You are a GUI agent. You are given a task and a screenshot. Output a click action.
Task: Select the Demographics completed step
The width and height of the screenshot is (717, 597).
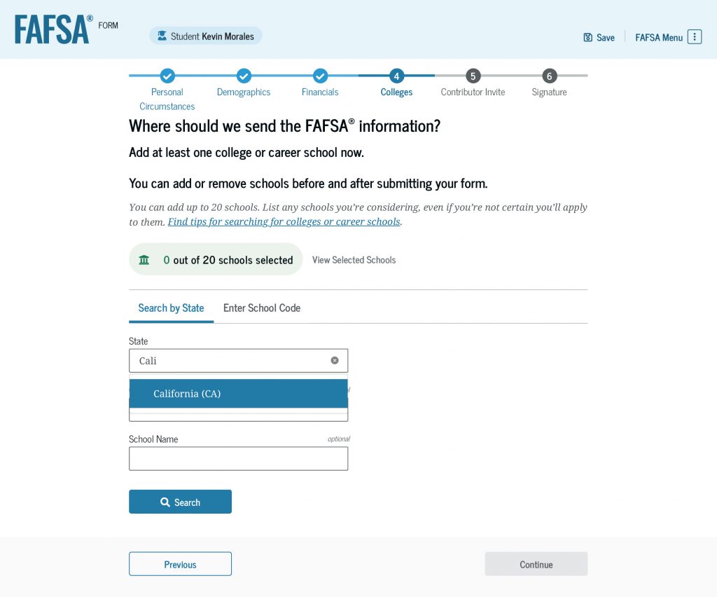point(244,76)
